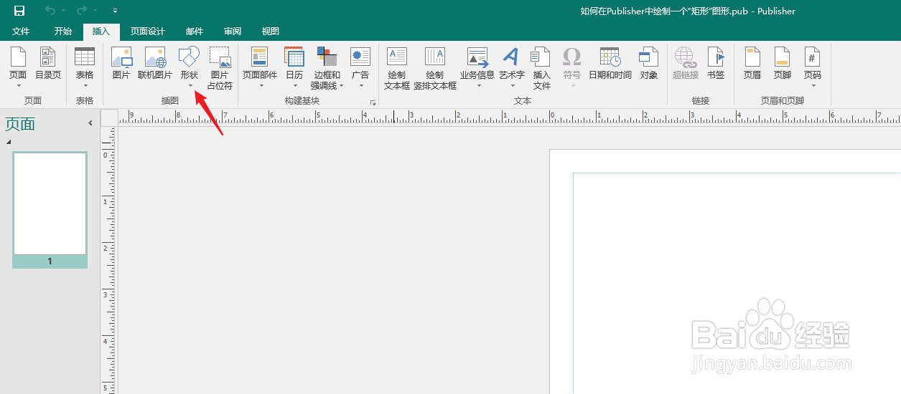Open the 构建基块 group dialog launcher
The height and width of the screenshot is (394, 901).
(x=373, y=102)
